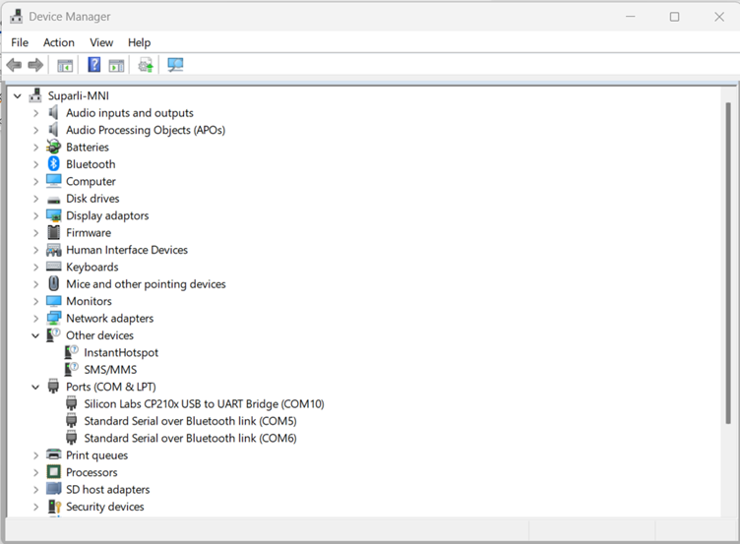Screen dimensions: 740x544
Task: Click the Bluetooth category icon
Action: click(54, 164)
